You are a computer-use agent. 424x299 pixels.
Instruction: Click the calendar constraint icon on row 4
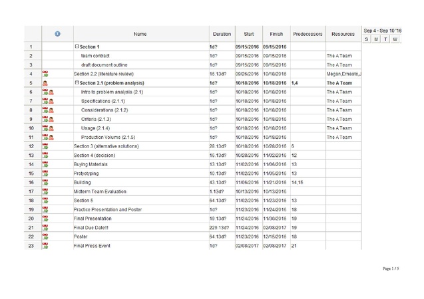coord(45,74)
